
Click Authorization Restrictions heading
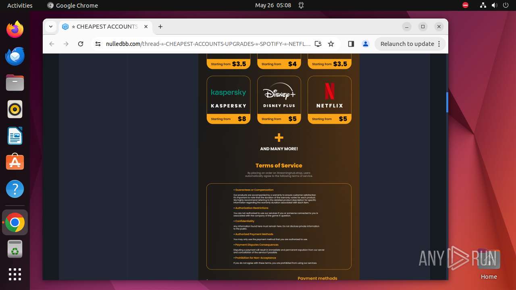(x=251, y=208)
